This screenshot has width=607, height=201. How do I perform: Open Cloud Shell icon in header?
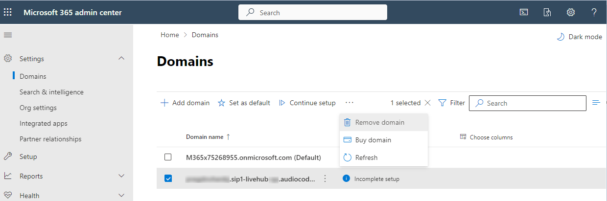[x=524, y=13]
